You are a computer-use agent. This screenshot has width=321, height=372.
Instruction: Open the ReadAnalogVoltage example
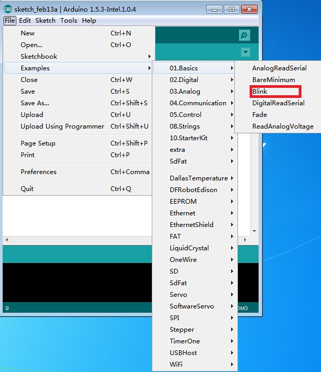(x=279, y=126)
